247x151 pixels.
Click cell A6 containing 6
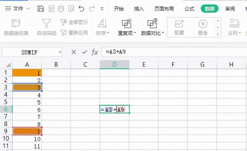pyautogui.click(x=27, y=109)
